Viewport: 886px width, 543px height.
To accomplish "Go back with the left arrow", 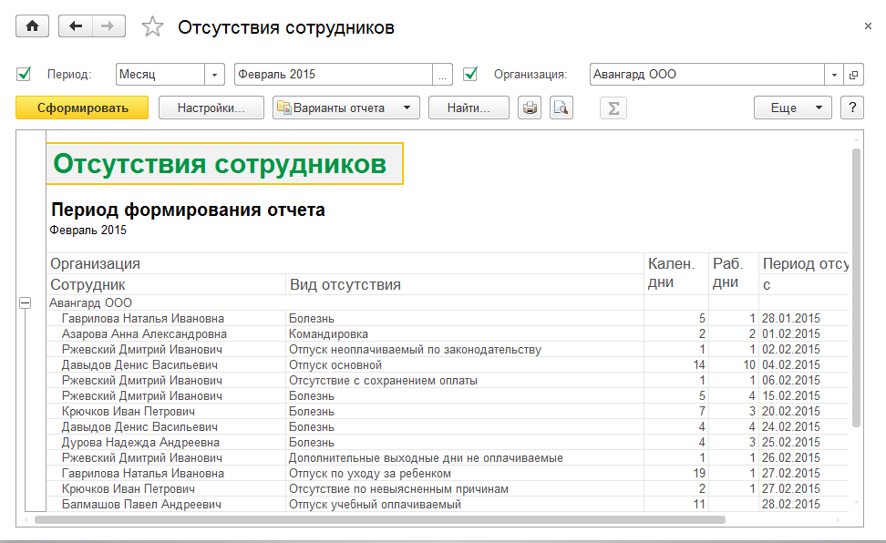I will (76, 26).
